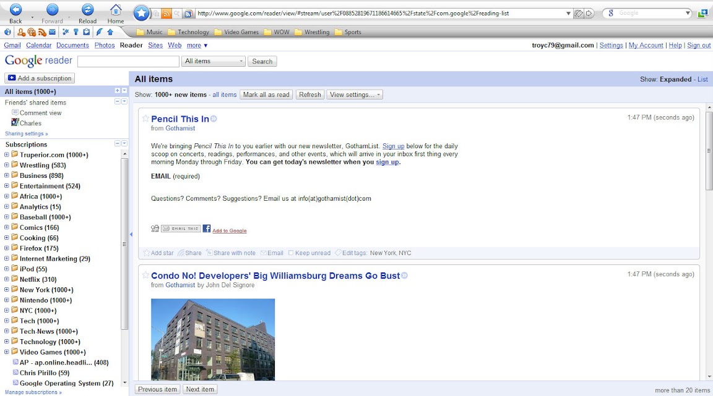The image size is (713, 396).
Task: Open the View settings dropdown
Action: pos(355,95)
